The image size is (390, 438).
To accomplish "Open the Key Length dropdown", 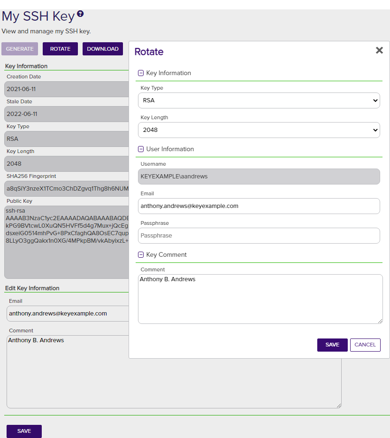I will (x=259, y=130).
